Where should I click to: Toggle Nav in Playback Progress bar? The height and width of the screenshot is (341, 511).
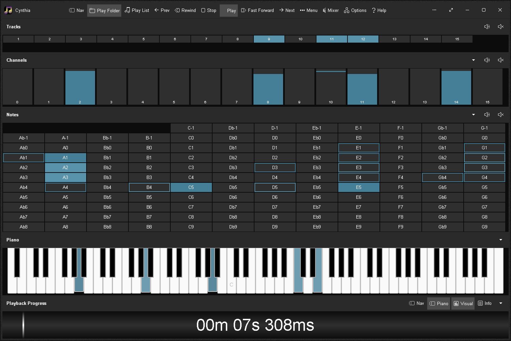coord(417,303)
